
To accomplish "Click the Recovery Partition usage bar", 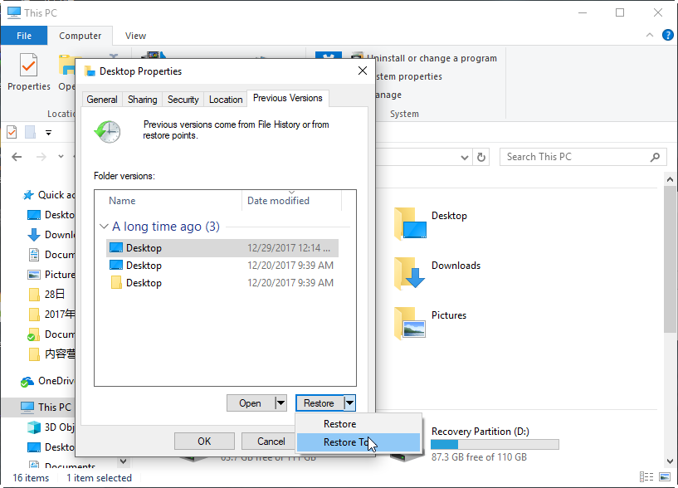I will coord(495,444).
